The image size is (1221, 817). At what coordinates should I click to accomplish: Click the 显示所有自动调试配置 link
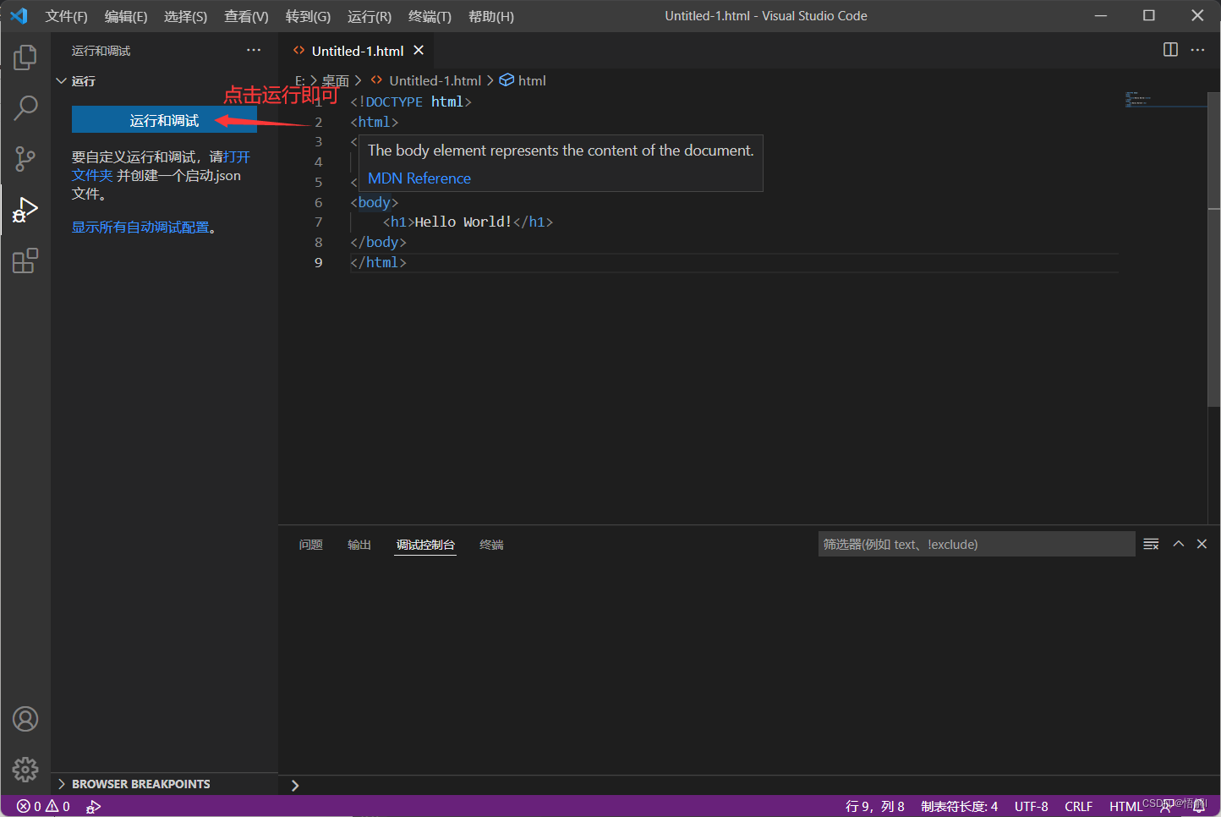pos(140,227)
